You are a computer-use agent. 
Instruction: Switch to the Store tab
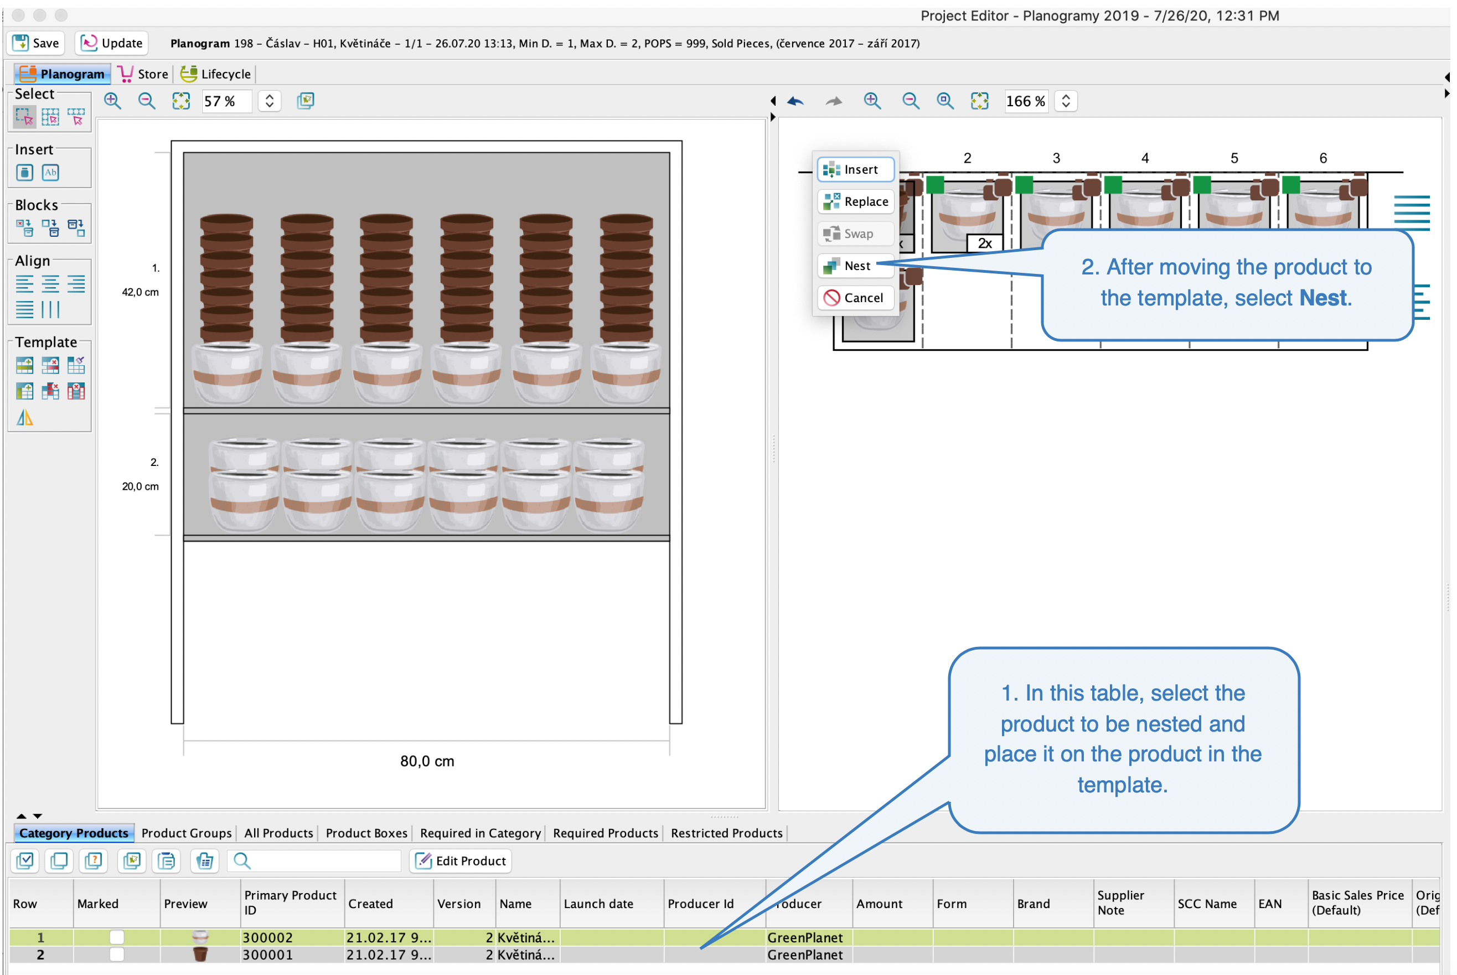(144, 74)
